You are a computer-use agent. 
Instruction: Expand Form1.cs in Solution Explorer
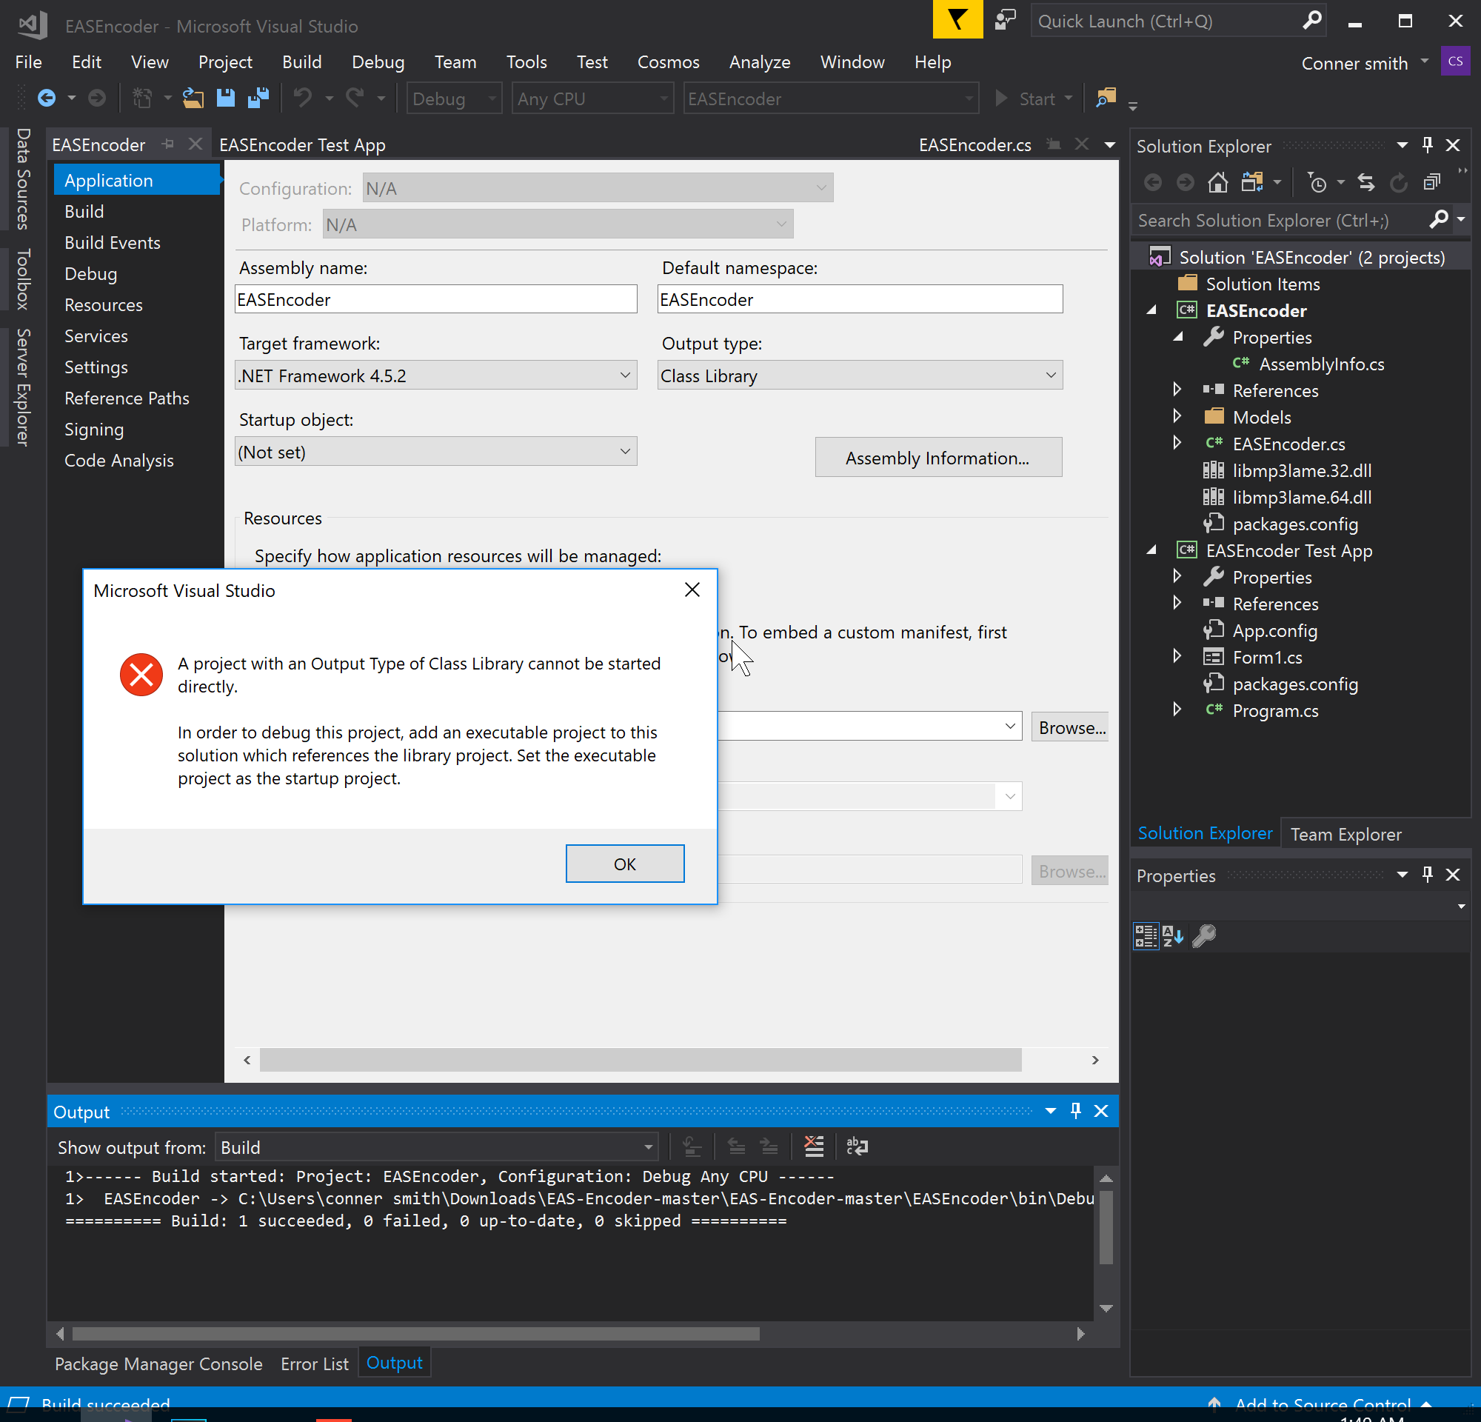pyautogui.click(x=1177, y=657)
